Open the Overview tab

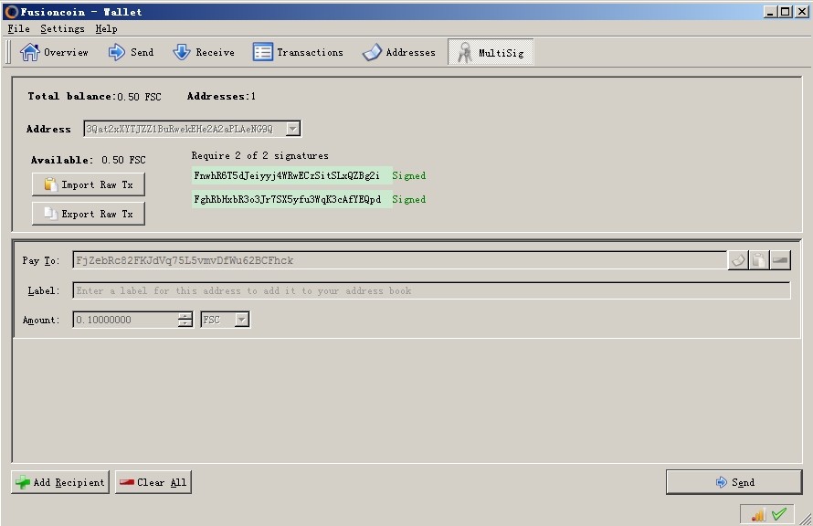pos(54,52)
